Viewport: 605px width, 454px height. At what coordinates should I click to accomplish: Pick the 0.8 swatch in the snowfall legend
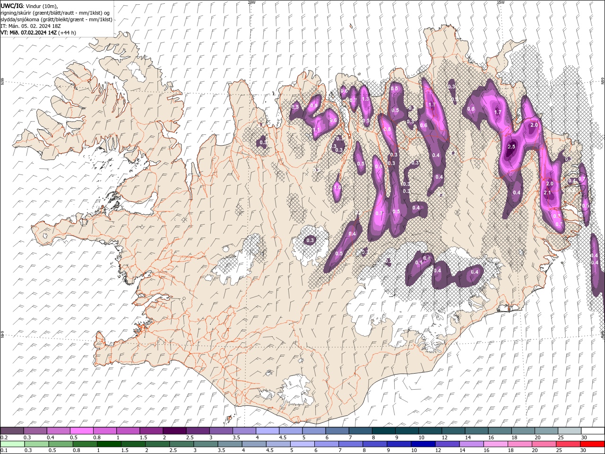[x=104, y=431]
